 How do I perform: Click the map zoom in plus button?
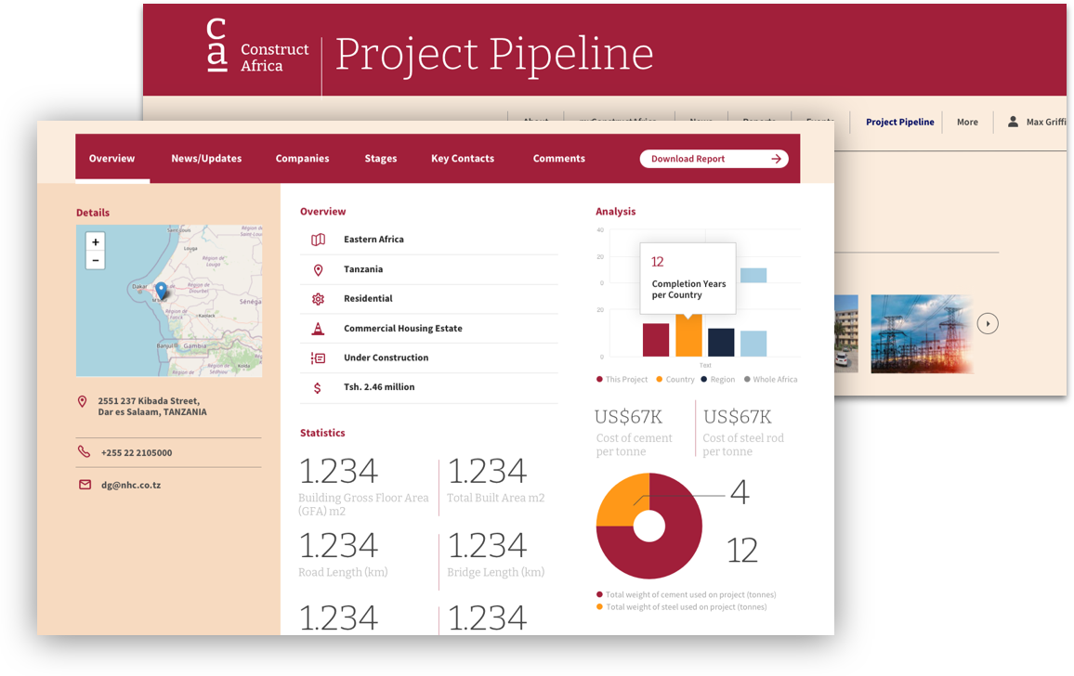pyautogui.click(x=95, y=241)
